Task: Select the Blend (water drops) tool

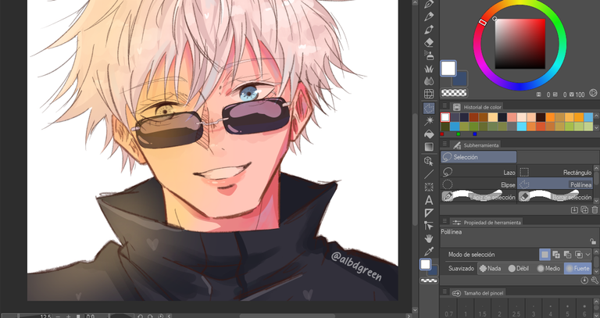Action: (x=429, y=81)
